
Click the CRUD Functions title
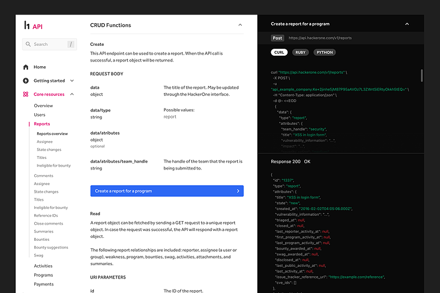(111, 25)
